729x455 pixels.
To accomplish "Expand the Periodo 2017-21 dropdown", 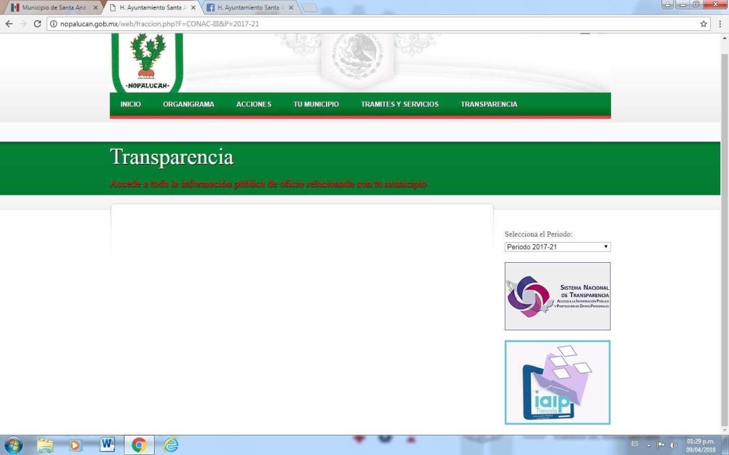I will pyautogui.click(x=557, y=247).
